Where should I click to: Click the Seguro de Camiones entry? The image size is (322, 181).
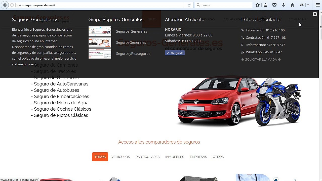pos(54,65)
